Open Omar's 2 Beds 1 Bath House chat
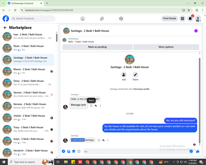This screenshot has height=165, width=206. tap(28, 83)
